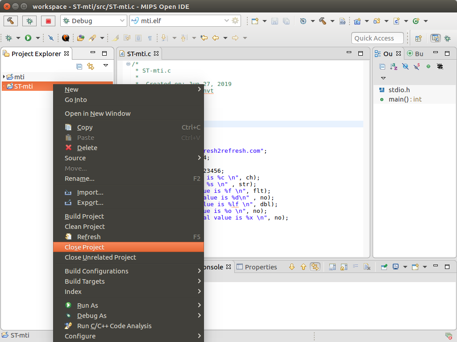Click the Open Perspective icon
This screenshot has height=342, width=457.
[x=419, y=38]
